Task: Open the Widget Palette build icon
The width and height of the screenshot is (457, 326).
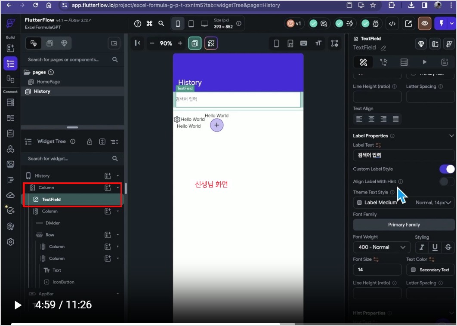Action: click(x=10, y=48)
